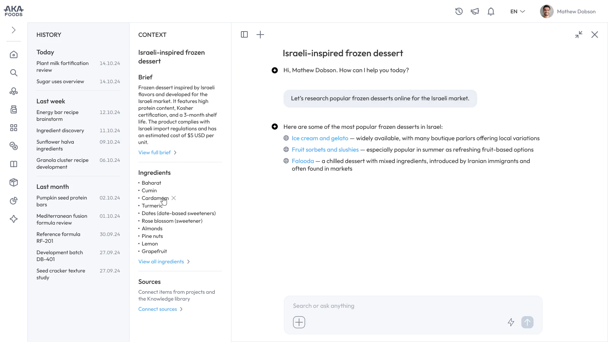Open Pumpkin seed protein bars chat

[78, 201]
